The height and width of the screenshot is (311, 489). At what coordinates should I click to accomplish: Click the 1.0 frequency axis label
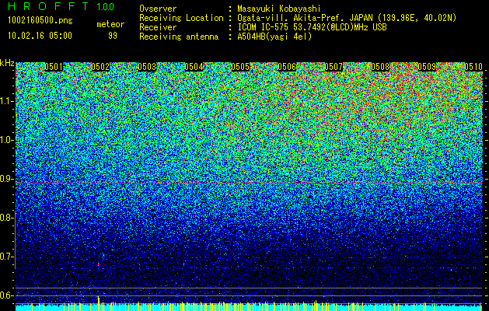click(x=7, y=140)
